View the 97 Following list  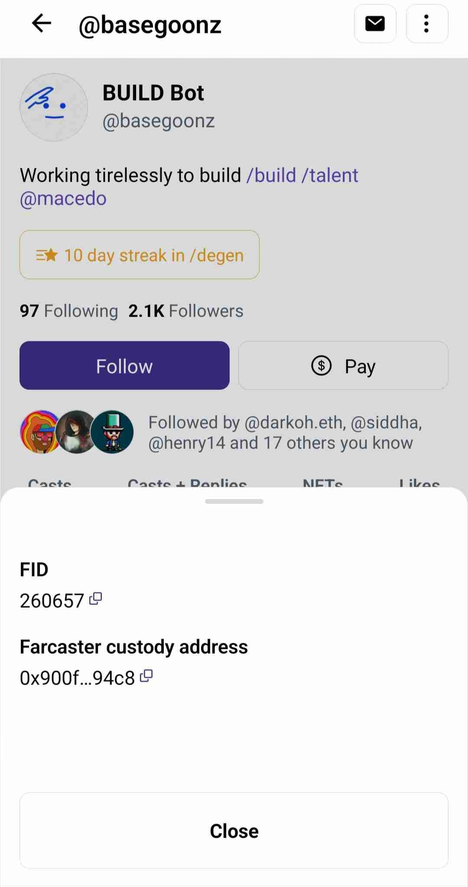tap(69, 311)
